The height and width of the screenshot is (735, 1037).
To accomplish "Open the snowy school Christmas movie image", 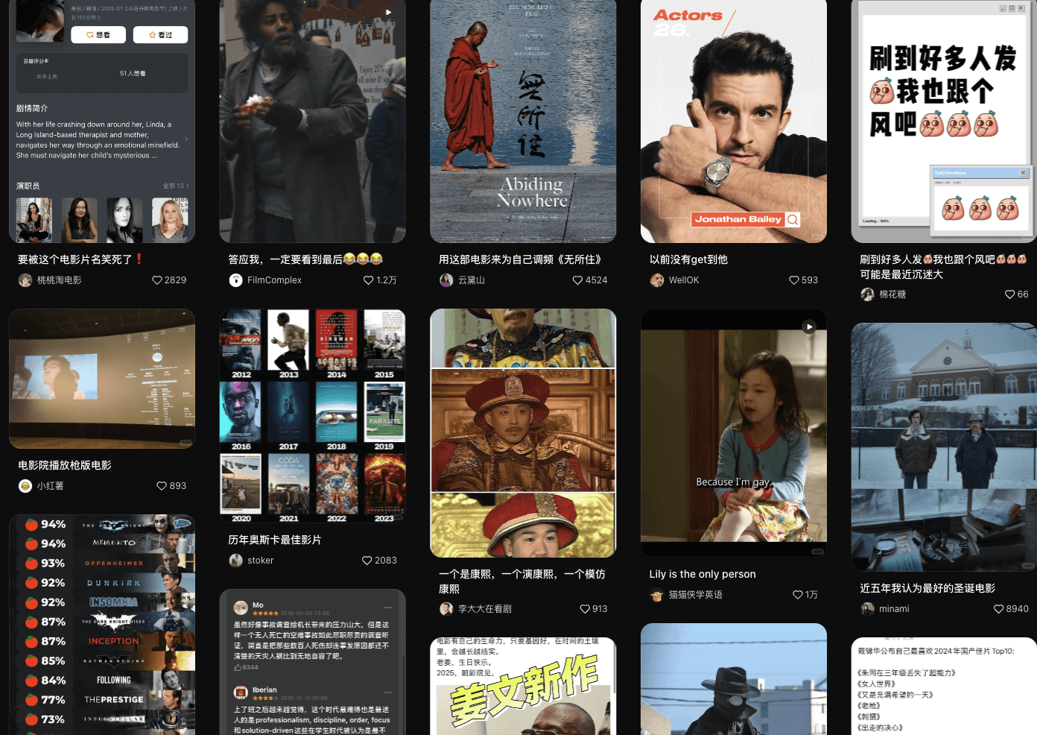I will tap(944, 447).
